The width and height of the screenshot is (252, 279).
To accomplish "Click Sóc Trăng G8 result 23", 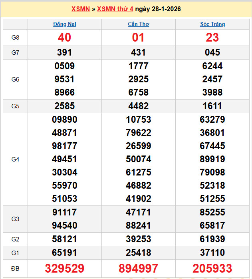I will (212, 38).
